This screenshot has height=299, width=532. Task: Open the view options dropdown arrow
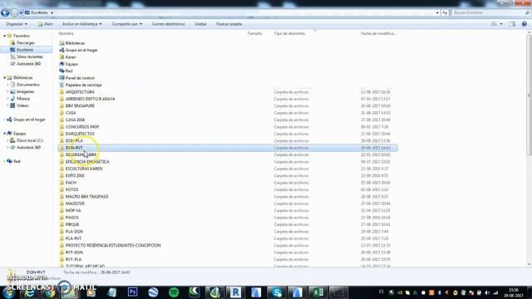click(x=501, y=24)
